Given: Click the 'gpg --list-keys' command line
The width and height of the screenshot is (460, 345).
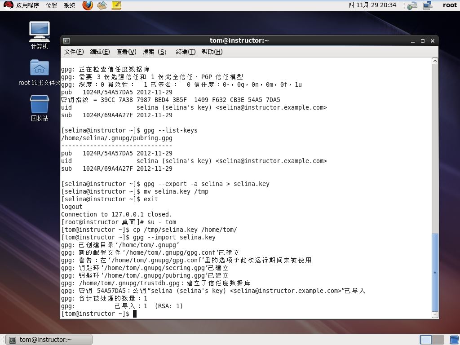Looking at the screenshot, I should (129, 130).
